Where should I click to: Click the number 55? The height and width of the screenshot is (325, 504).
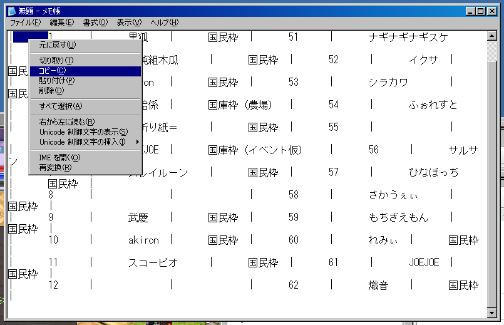(333, 127)
